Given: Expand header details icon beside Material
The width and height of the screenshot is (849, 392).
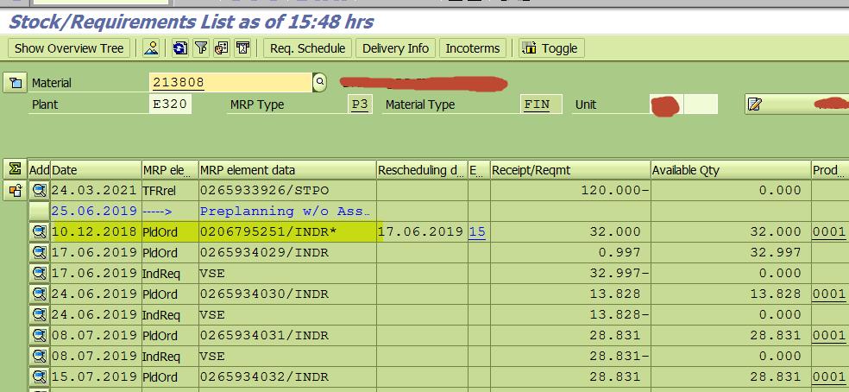Looking at the screenshot, I should tap(16, 83).
